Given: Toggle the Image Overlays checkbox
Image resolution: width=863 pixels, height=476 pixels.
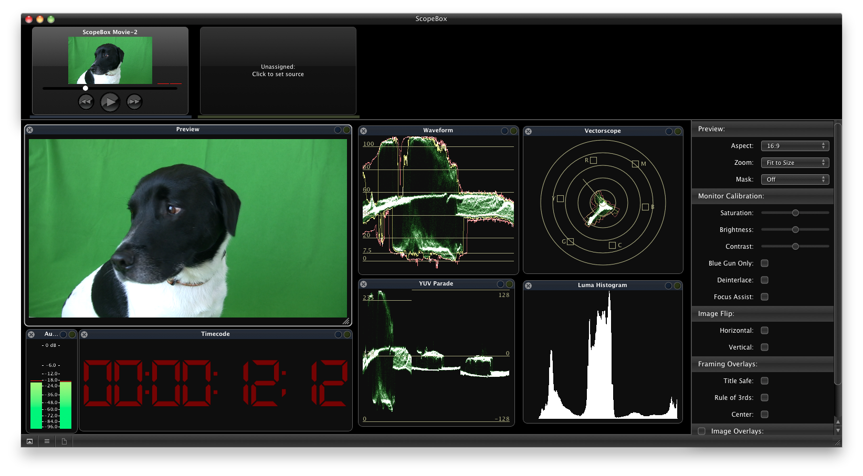Looking at the screenshot, I should pos(702,431).
